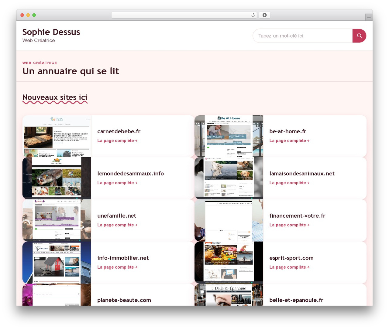Open planete-beaute.com title link
Screen dimensions: 389x329
[124, 300]
